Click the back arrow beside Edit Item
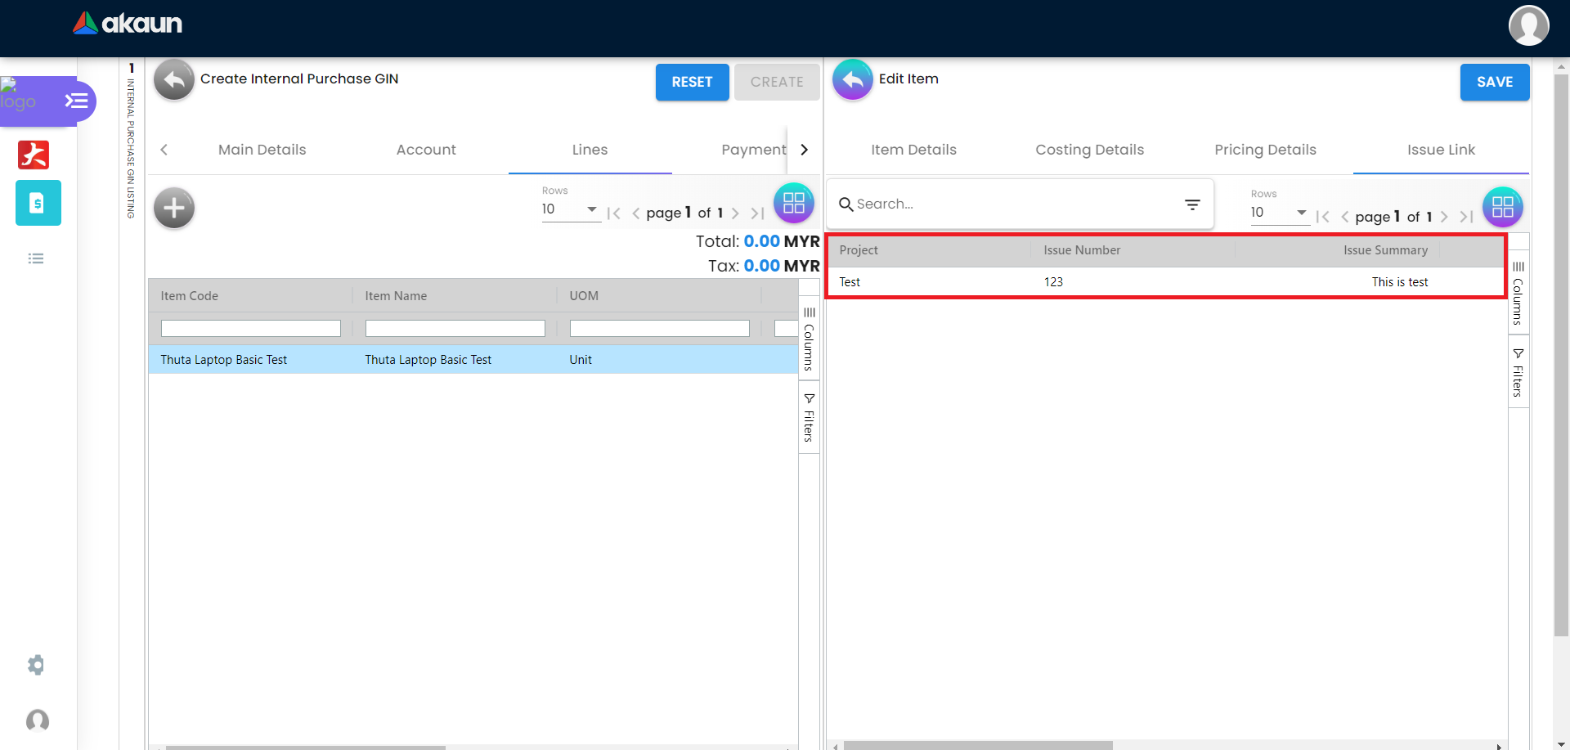This screenshot has height=750, width=1570. [852, 80]
